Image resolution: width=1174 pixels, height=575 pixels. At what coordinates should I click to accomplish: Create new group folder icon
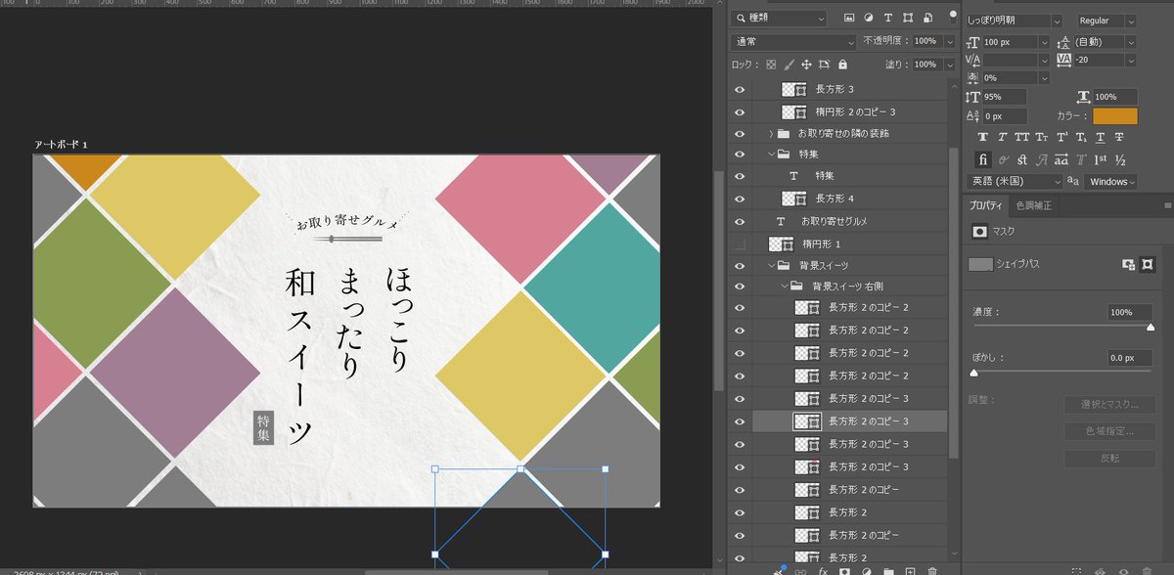point(888,570)
